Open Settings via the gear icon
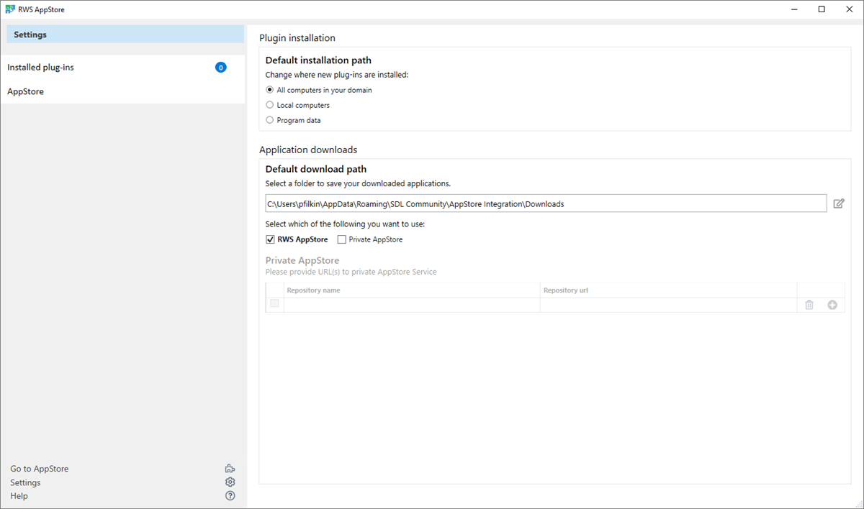Image resolution: width=864 pixels, height=509 pixels. tap(230, 482)
